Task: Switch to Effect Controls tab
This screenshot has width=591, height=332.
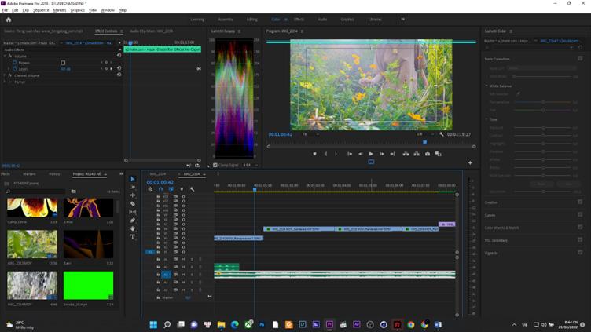Action: (106, 31)
